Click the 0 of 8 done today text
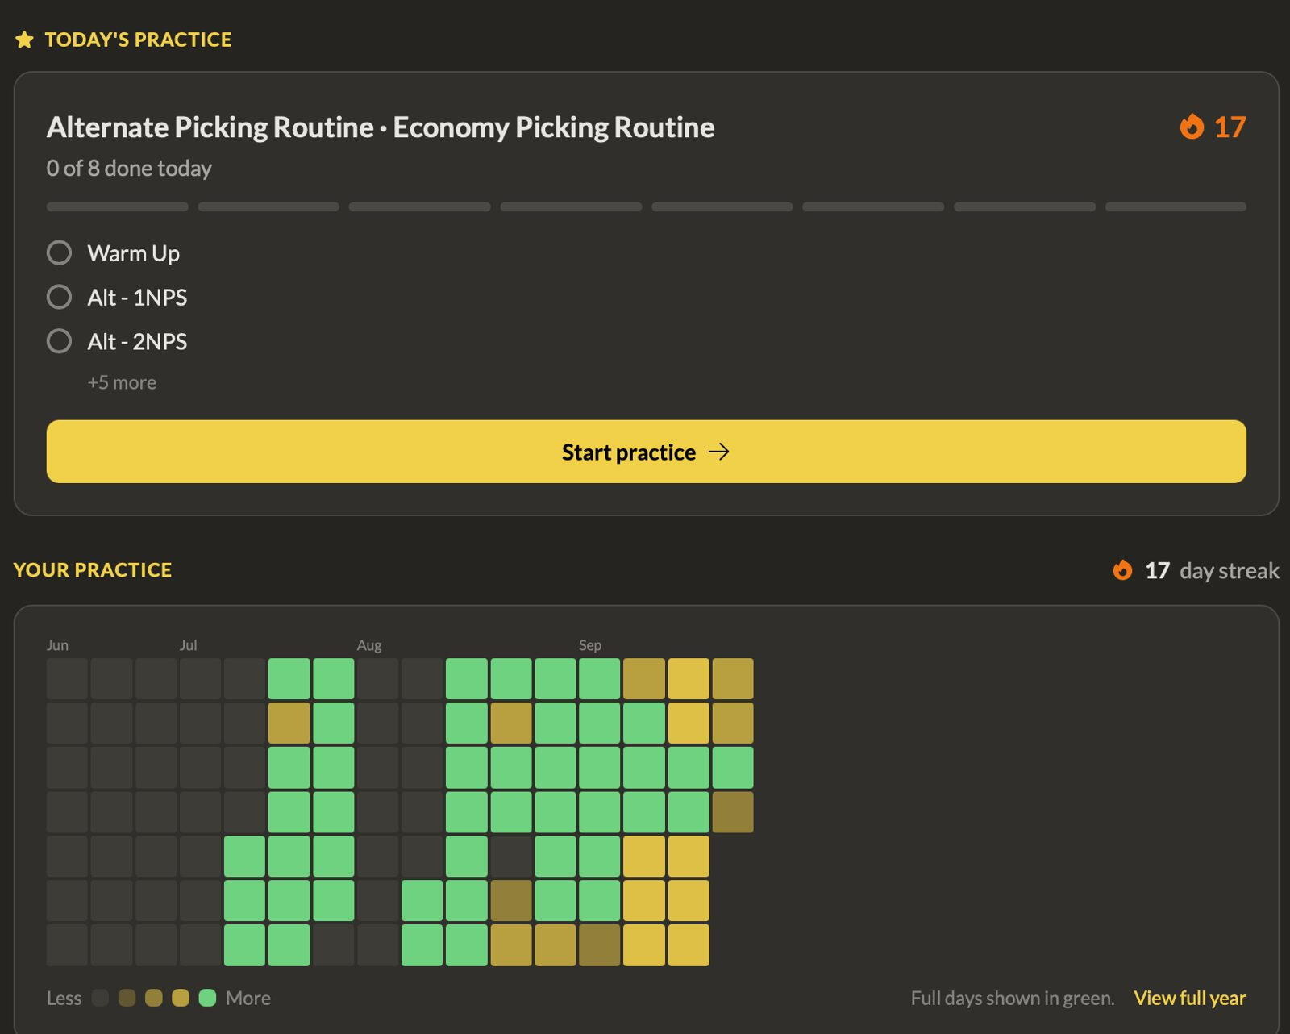The width and height of the screenshot is (1290, 1034). tap(129, 168)
